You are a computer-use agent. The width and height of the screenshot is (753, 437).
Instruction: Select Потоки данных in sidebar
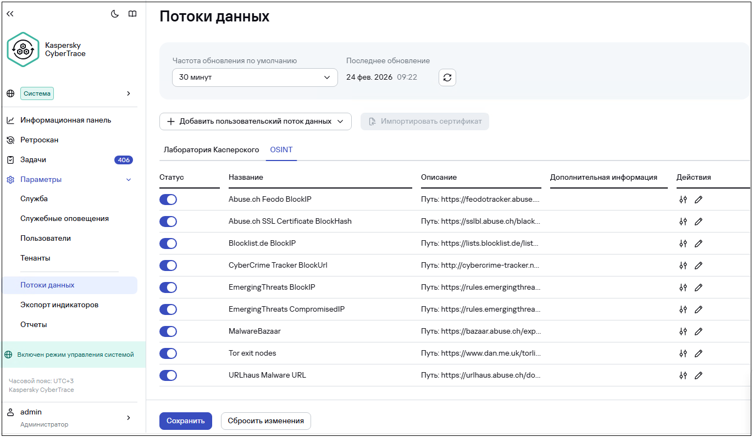tap(69, 285)
